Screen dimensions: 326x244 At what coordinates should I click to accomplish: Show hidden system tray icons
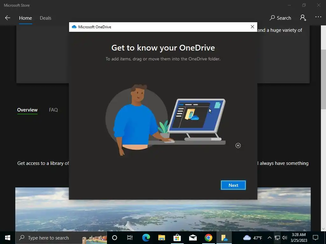click(269, 238)
